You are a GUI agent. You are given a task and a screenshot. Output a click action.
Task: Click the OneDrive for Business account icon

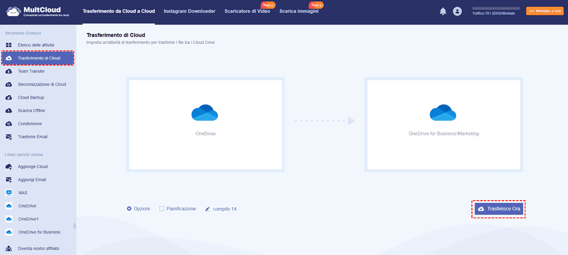tap(9, 232)
